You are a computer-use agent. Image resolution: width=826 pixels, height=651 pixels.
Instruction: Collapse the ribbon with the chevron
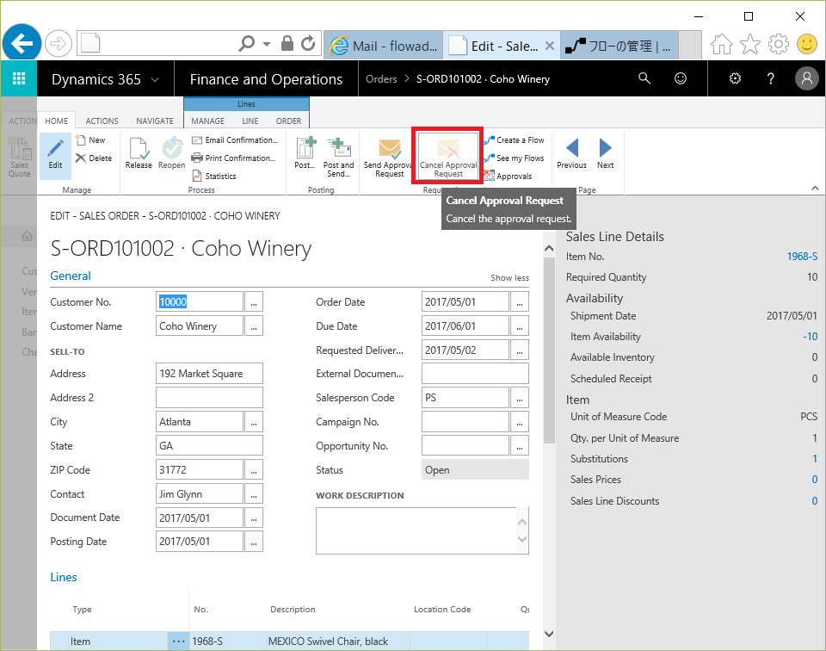[x=815, y=189]
